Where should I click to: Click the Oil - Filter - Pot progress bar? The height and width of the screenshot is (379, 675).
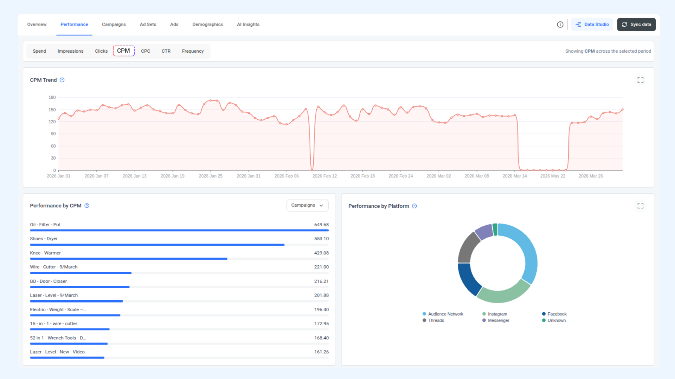coord(179,231)
